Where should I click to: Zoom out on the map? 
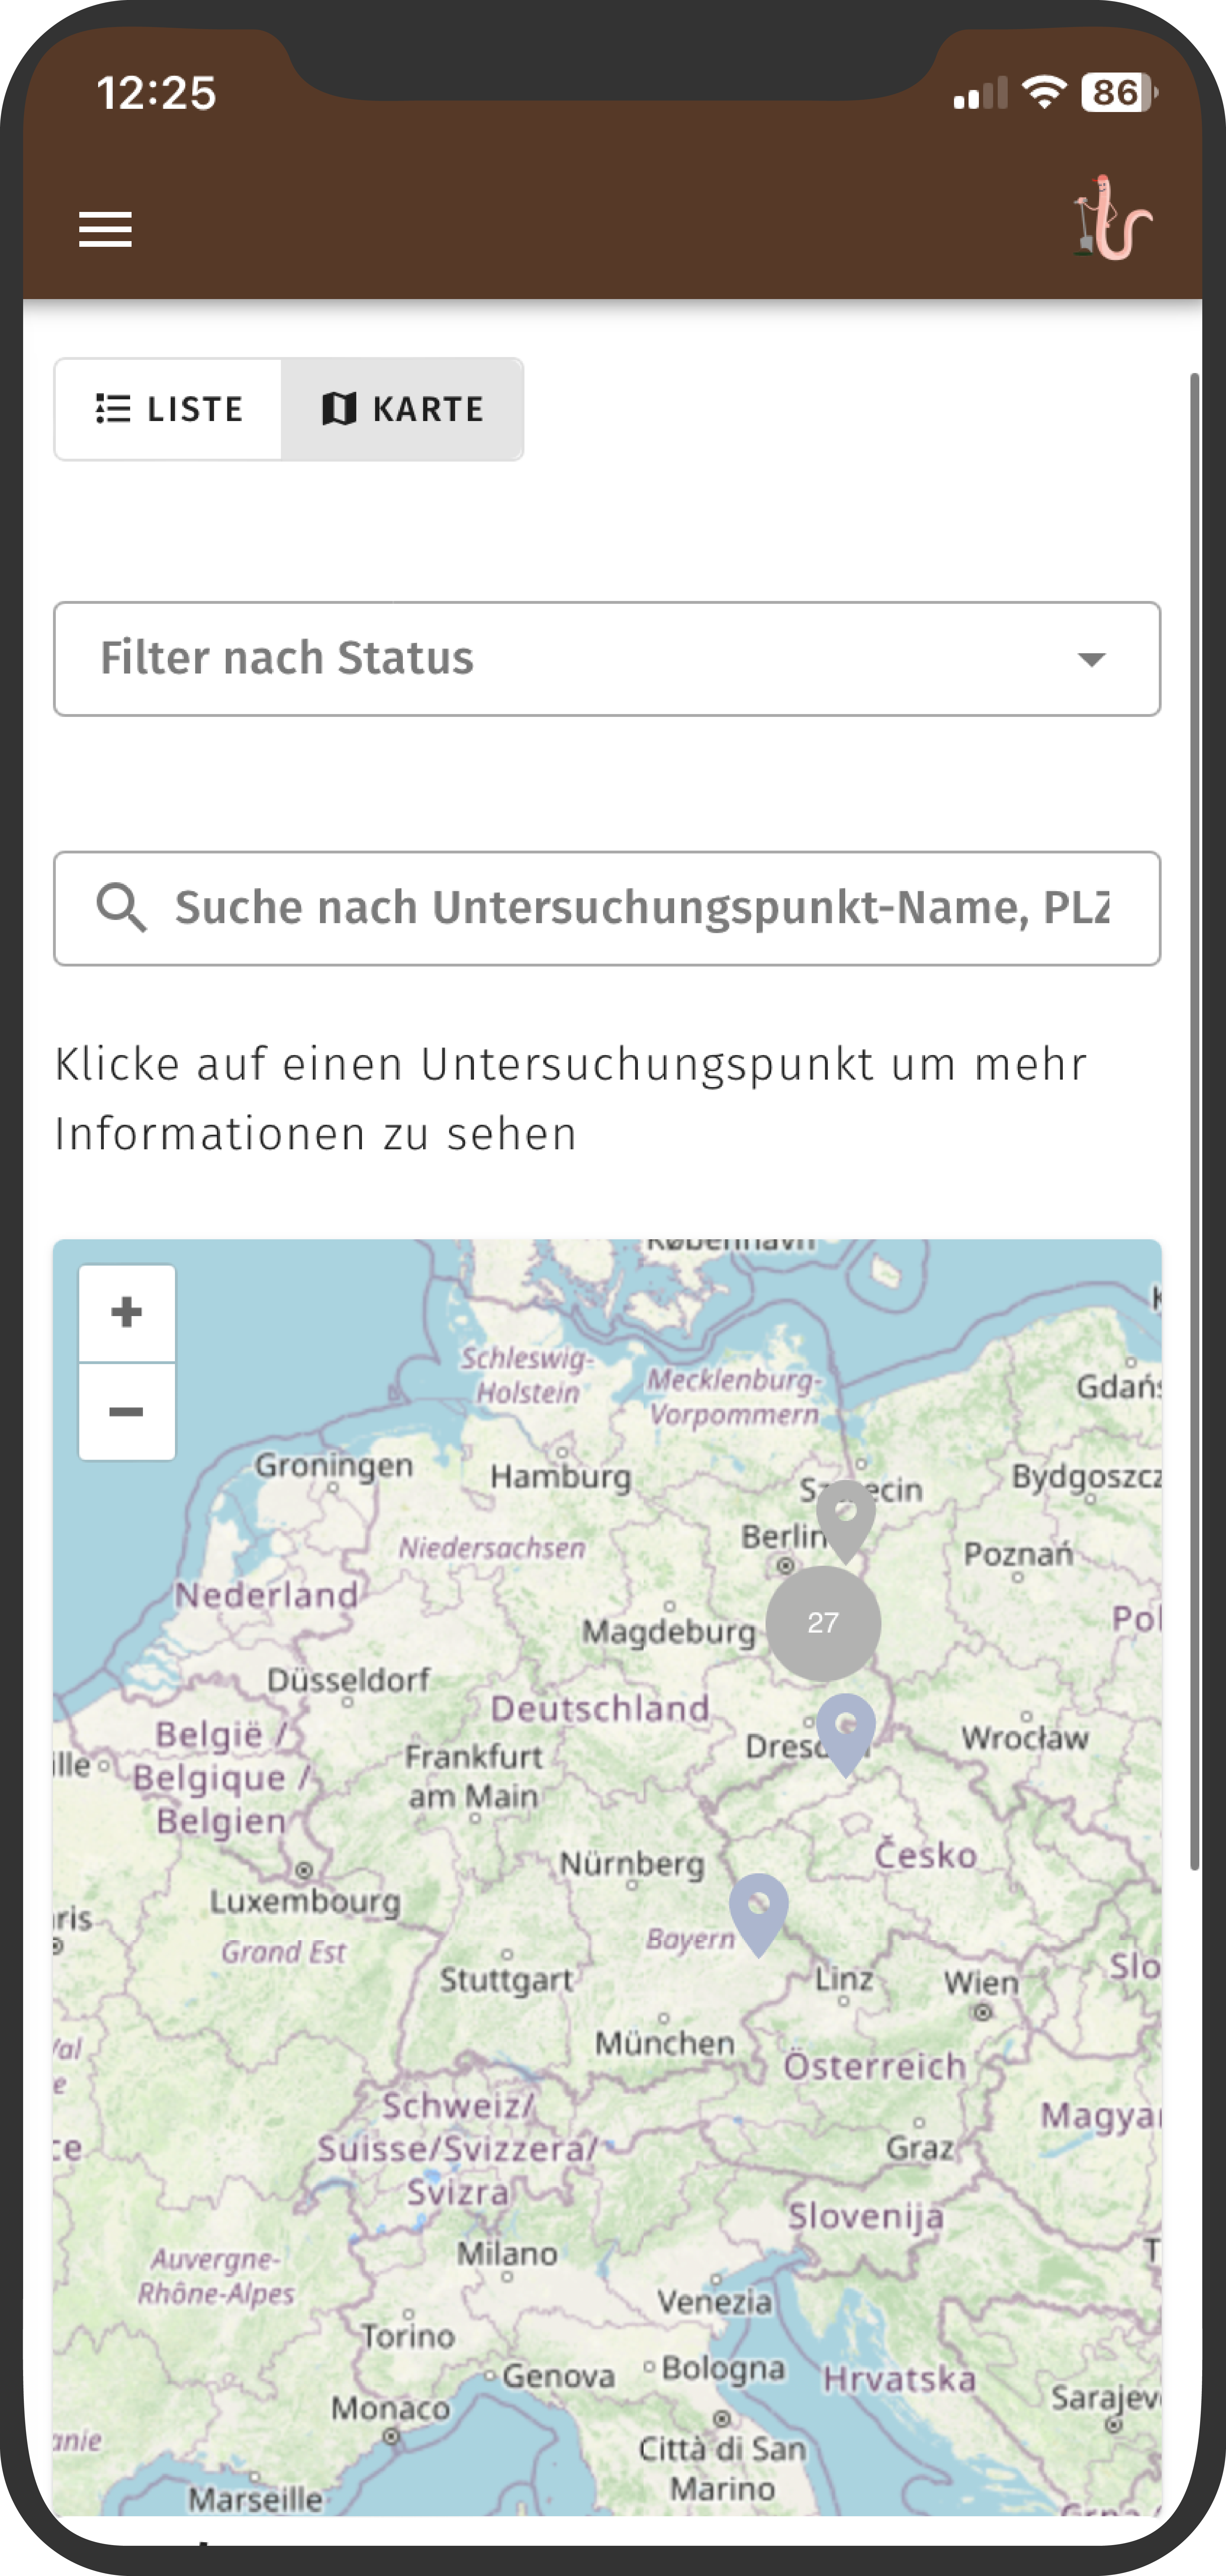pos(127,1412)
